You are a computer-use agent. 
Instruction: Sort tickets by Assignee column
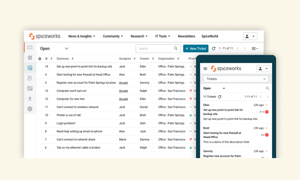pyautogui.click(x=134, y=59)
